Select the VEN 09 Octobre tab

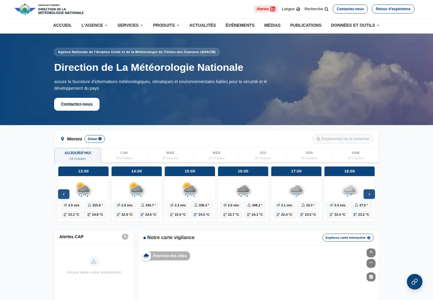point(309,155)
